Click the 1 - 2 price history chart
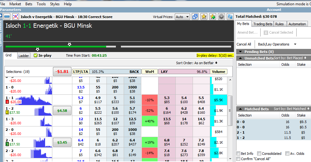This screenshot has height=162, width=311. 43,111
